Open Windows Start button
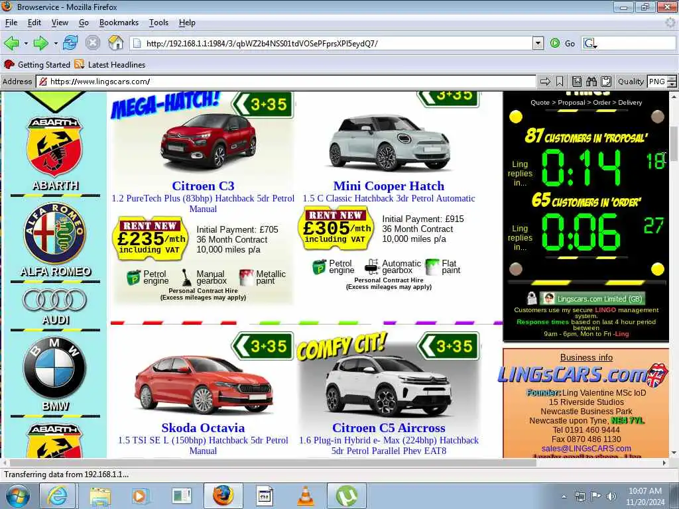679x509 pixels. 17,496
